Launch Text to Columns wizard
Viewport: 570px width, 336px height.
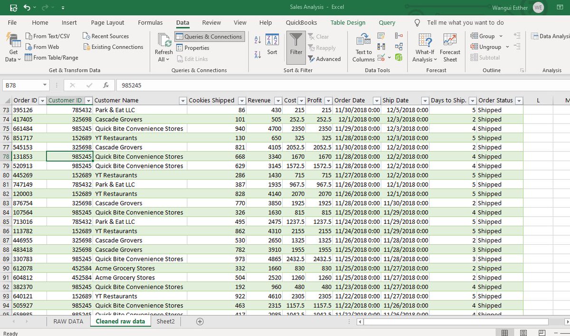pyautogui.click(x=363, y=48)
